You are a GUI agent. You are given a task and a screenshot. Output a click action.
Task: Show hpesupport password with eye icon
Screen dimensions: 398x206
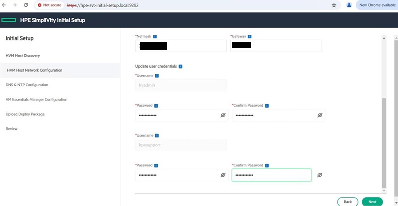click(x=223, y=175)
